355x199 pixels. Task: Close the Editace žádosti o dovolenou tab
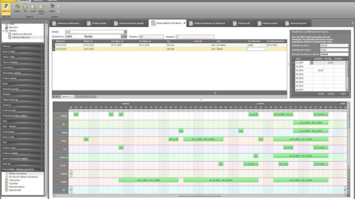pos(184,23)
